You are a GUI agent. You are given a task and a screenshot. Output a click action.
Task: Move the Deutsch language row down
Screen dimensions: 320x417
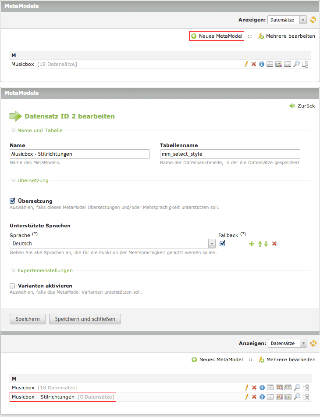pyautogui.click(x=266, y=244)
